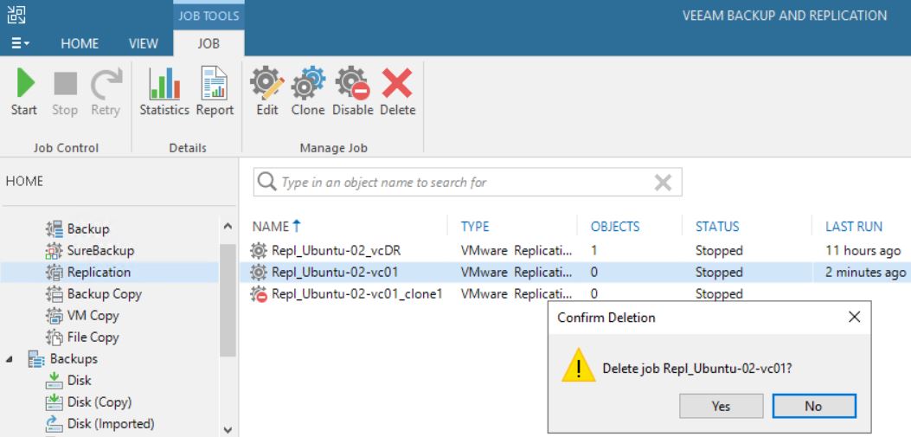
Task: Click tree scrollbar down arrow
Action: (228, 430)
